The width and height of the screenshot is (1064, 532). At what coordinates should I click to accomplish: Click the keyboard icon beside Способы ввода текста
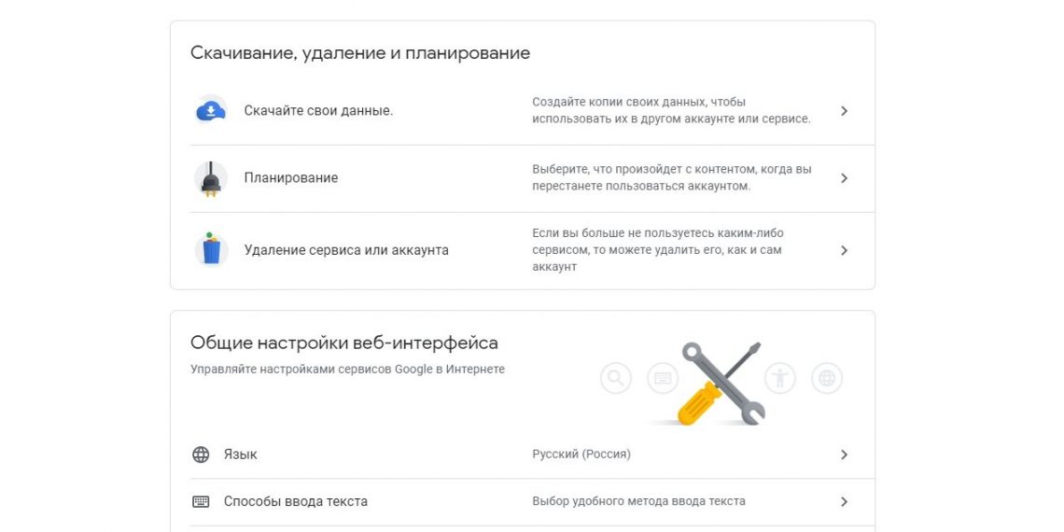201,501
